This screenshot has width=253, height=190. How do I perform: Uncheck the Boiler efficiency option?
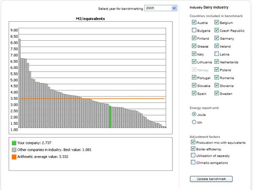point(193,148)
